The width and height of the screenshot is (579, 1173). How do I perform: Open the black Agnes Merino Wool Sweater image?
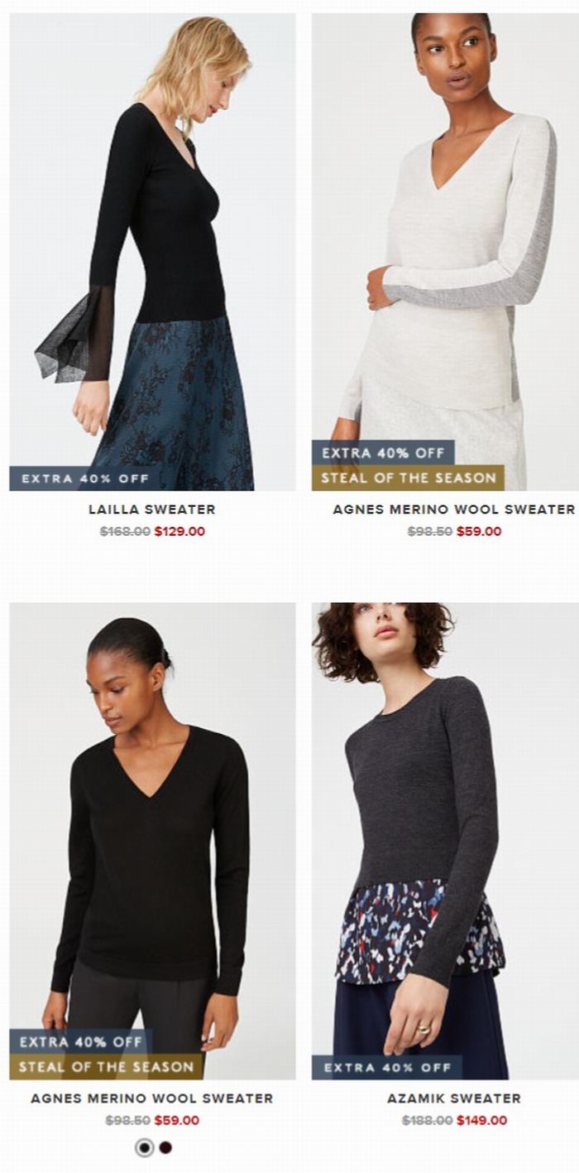point(152,841)
